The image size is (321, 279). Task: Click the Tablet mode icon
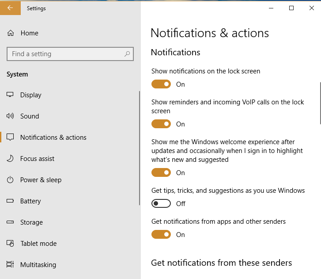(10, 243)
